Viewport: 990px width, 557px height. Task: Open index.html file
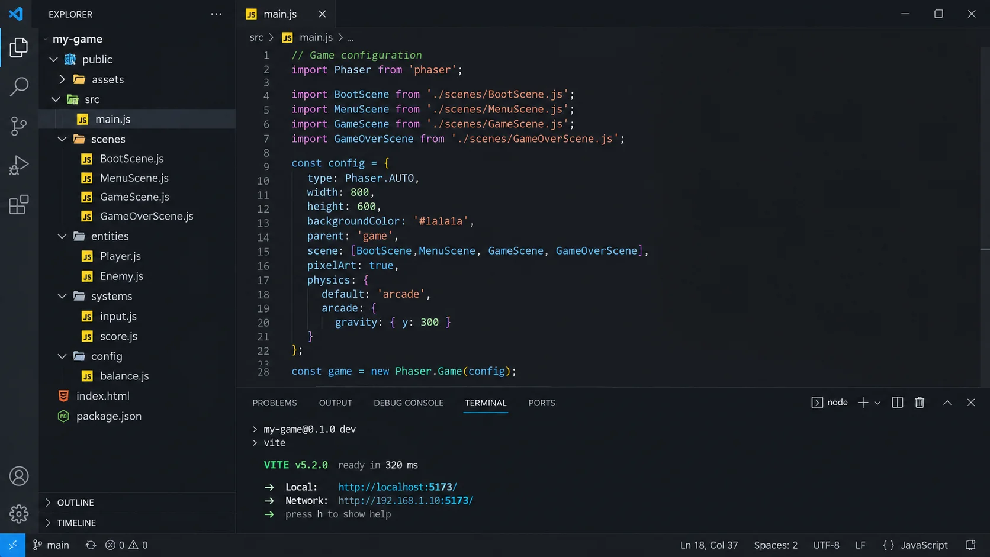coord(102,396)
